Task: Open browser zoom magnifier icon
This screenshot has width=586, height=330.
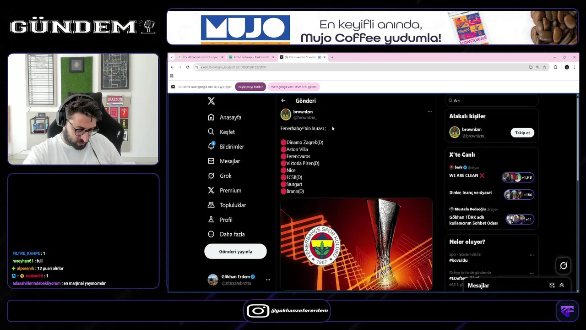Action: tap(537, 67)
